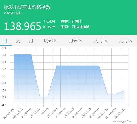The height and width of the screenshot is (124, 137).
Task: Click the 红富士 variety label
Action: [x=77, y=21]
